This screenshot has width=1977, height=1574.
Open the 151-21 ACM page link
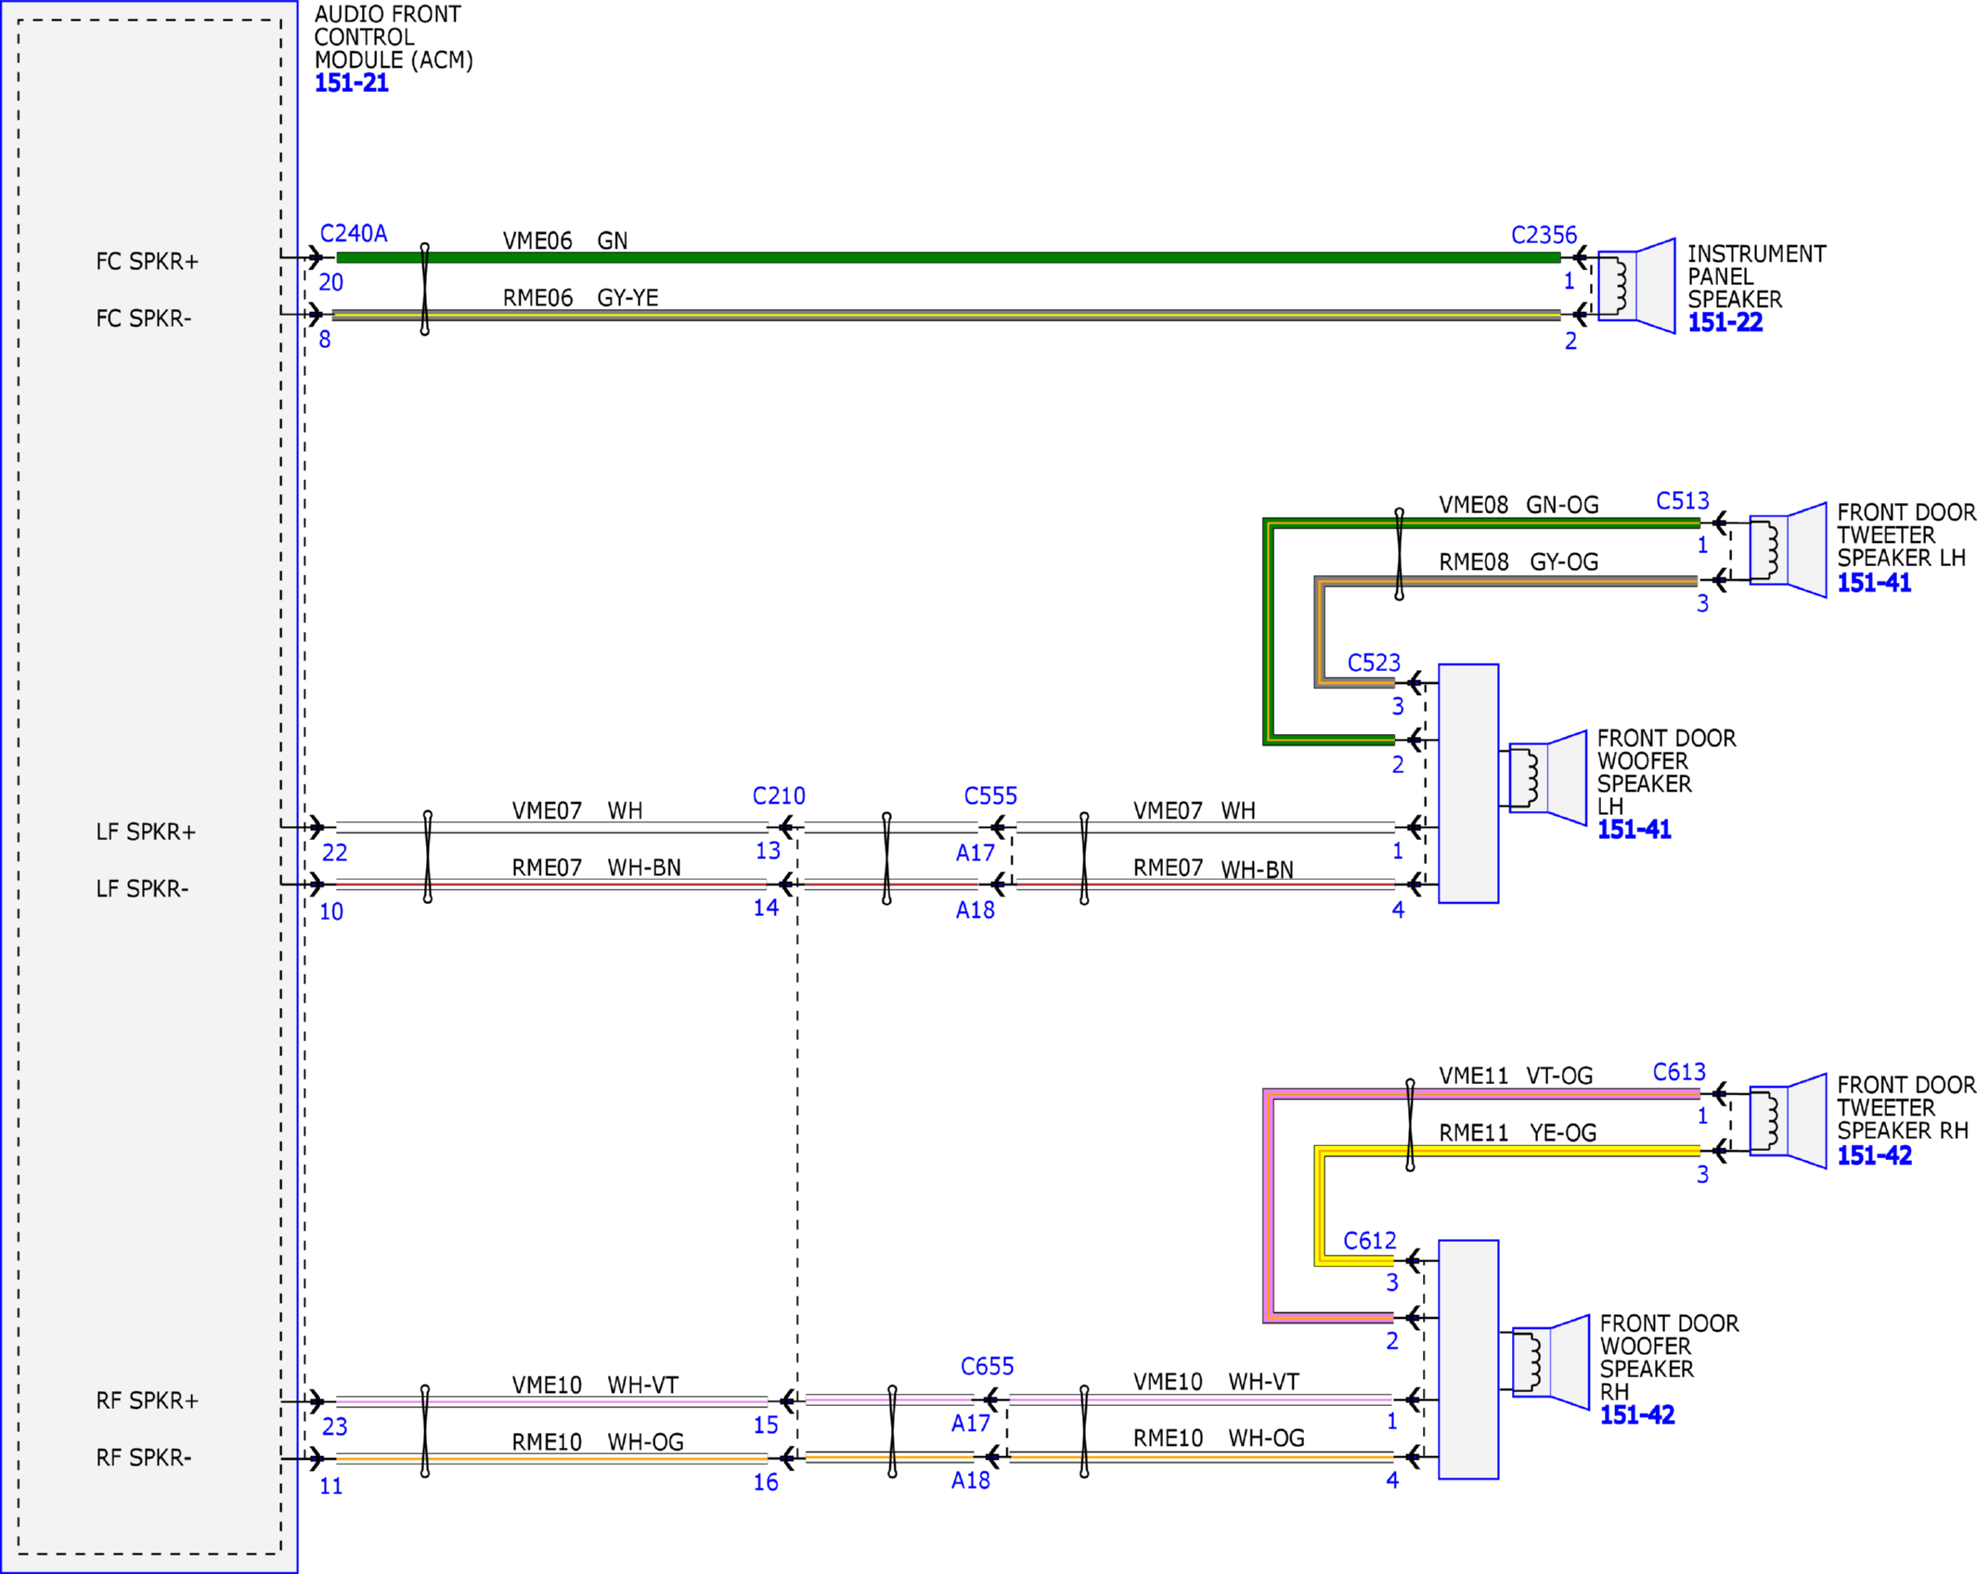[x=351, y=83]
